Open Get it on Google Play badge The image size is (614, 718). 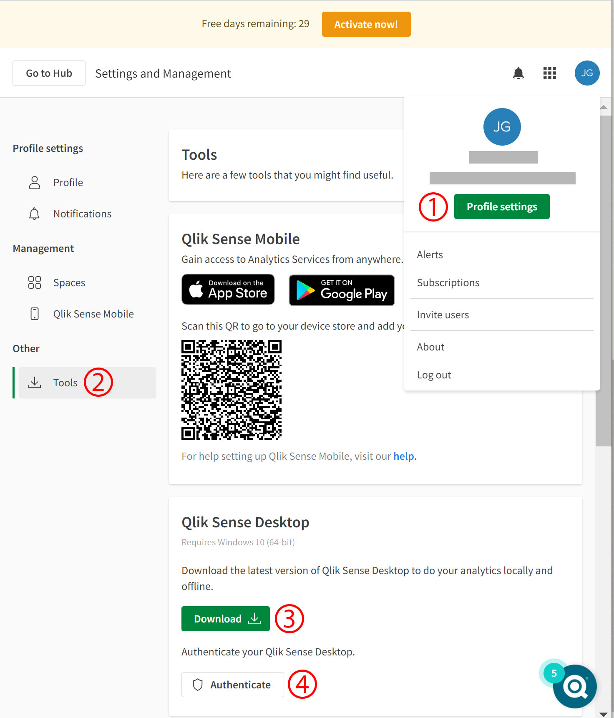(342, 290)
